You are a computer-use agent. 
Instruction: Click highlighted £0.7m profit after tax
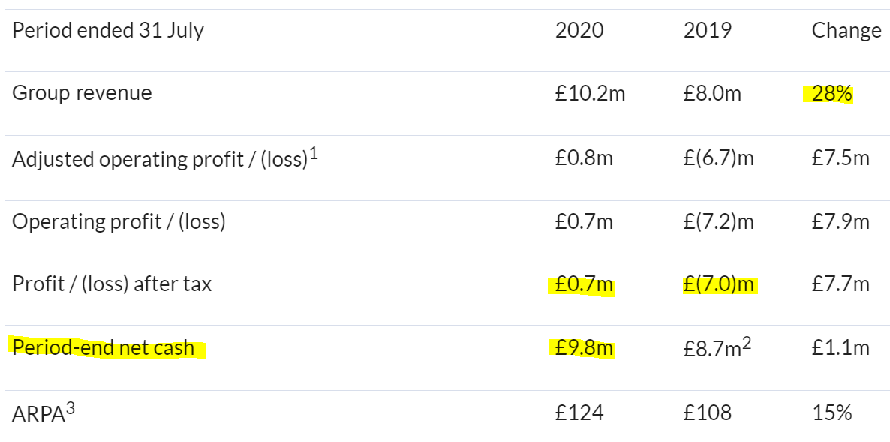(x=584, y=285)
